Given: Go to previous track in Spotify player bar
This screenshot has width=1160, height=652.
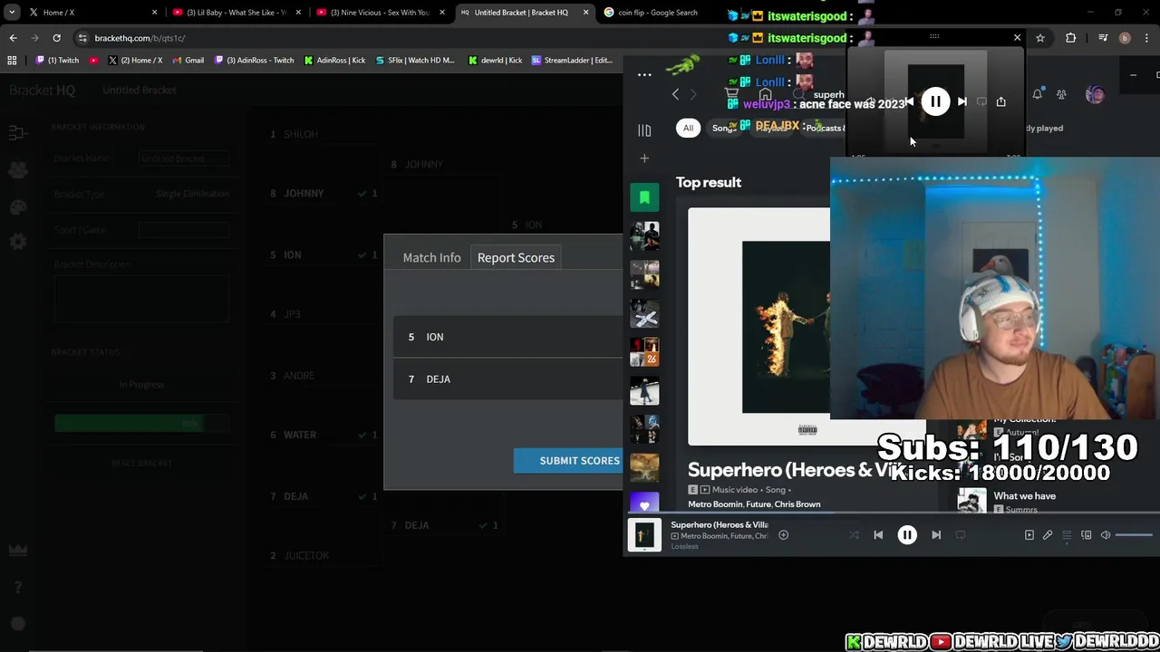Looking at the screenshot, I should tap(878, 535).
